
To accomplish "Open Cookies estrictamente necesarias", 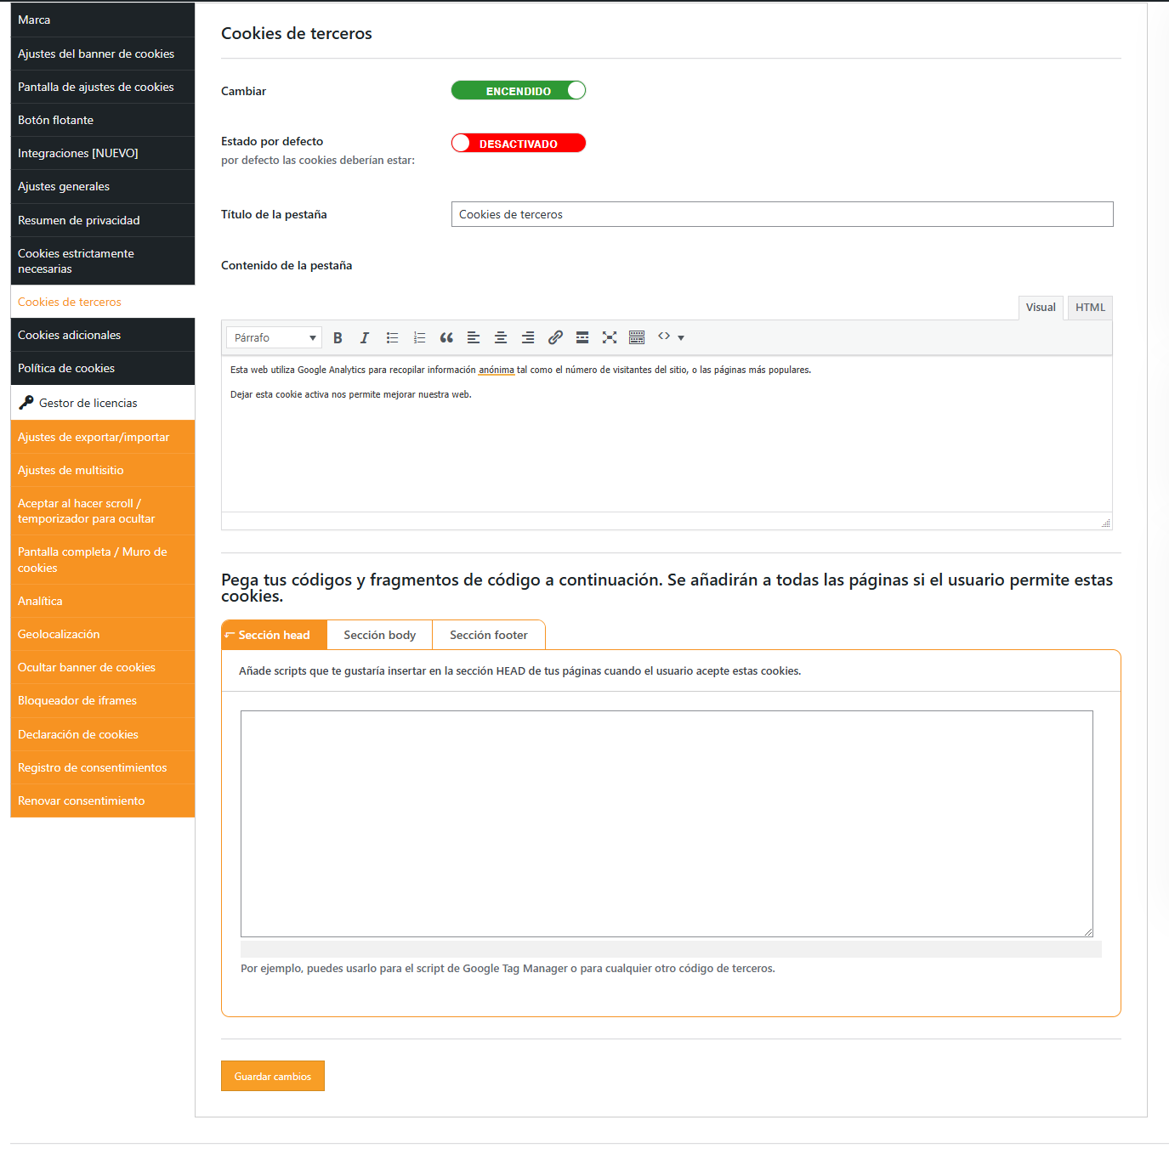I will (x=103, y=261).
